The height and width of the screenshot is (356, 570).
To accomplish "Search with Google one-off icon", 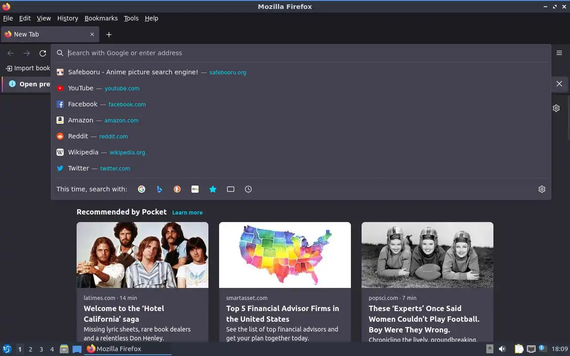I will tap(142, 189).
